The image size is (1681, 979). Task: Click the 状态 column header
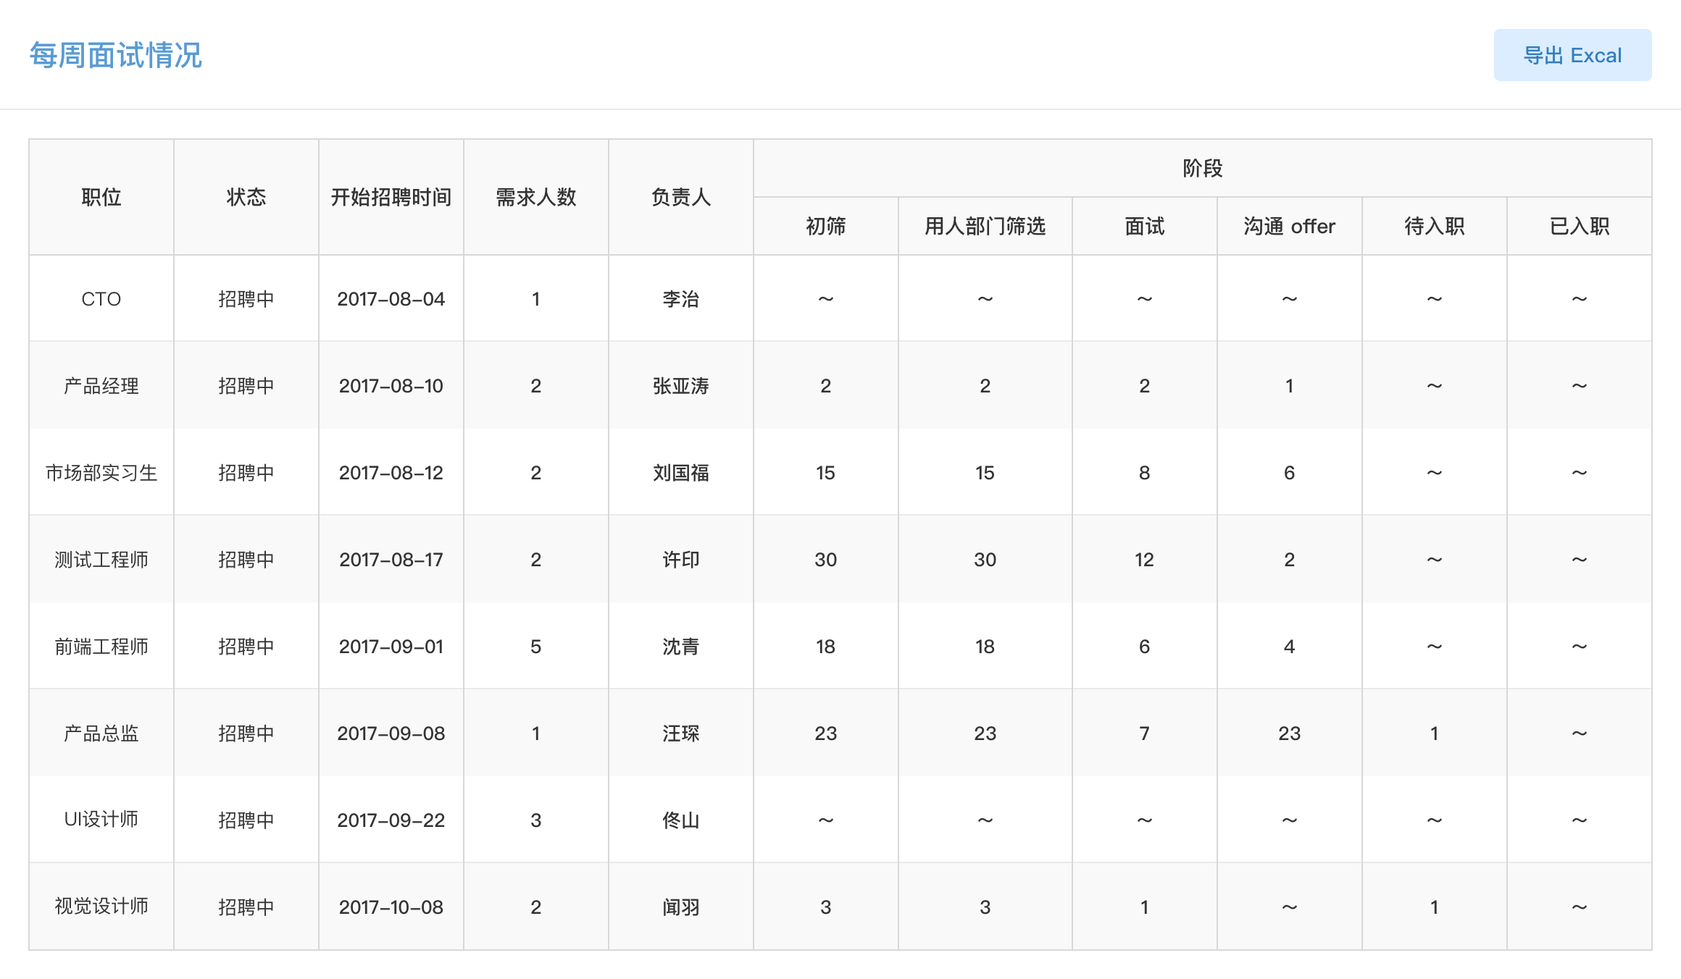tap(246, 197)
